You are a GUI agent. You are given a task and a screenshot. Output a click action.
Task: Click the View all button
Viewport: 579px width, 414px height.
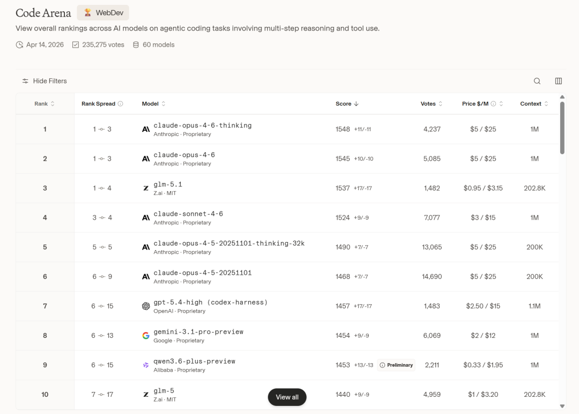287,397
